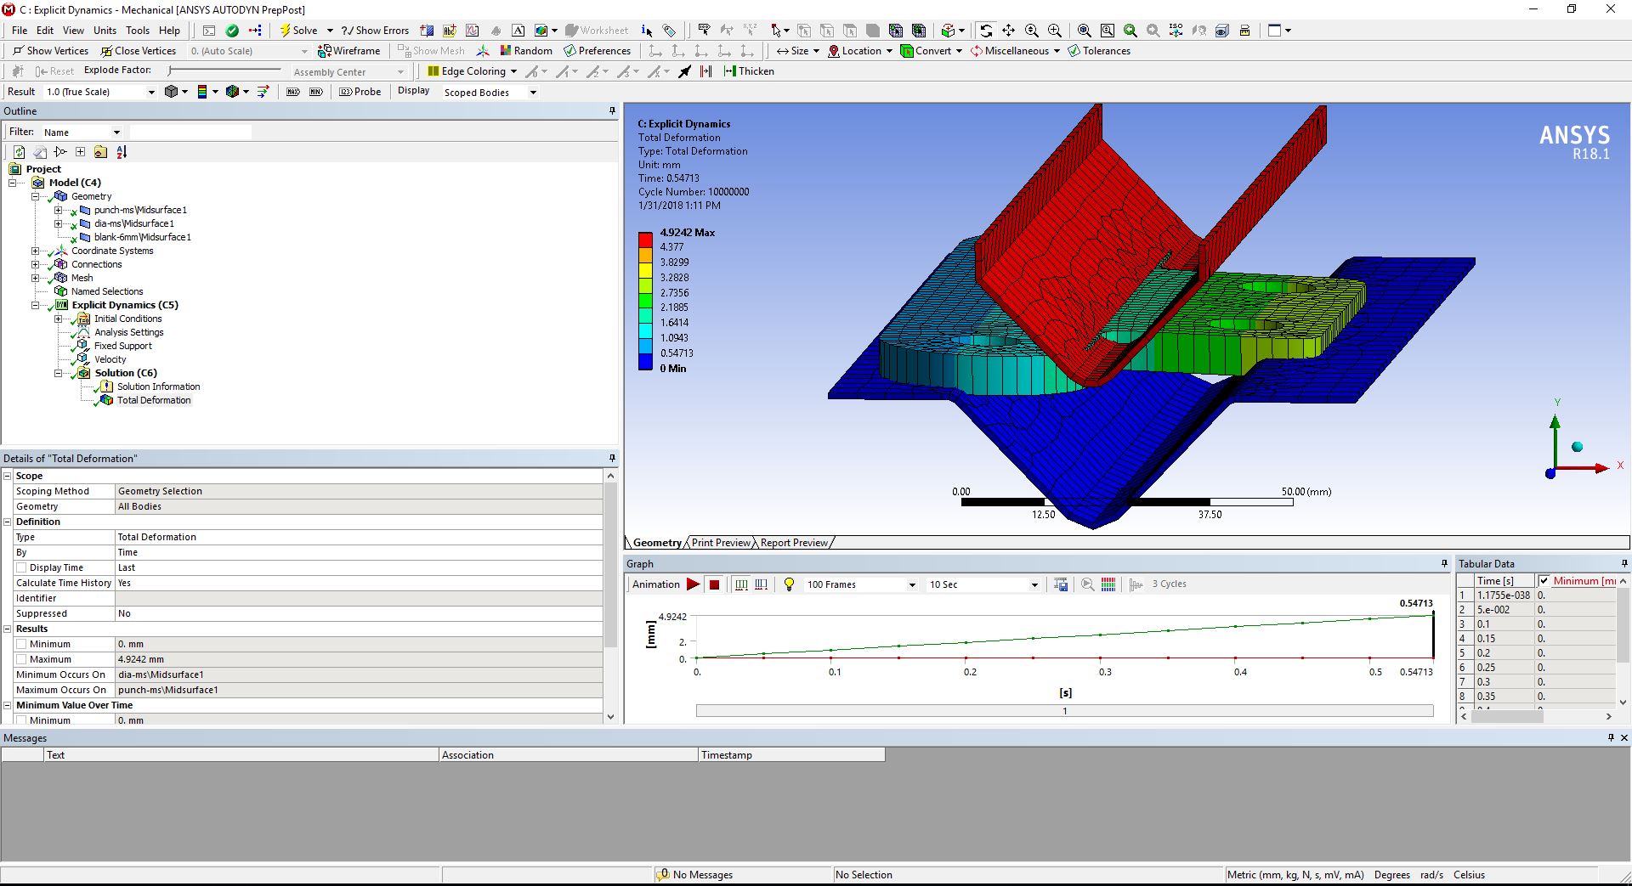Open the 100 Frames dropdown
Screen dimensions: 1632x886
click(912, 584)
